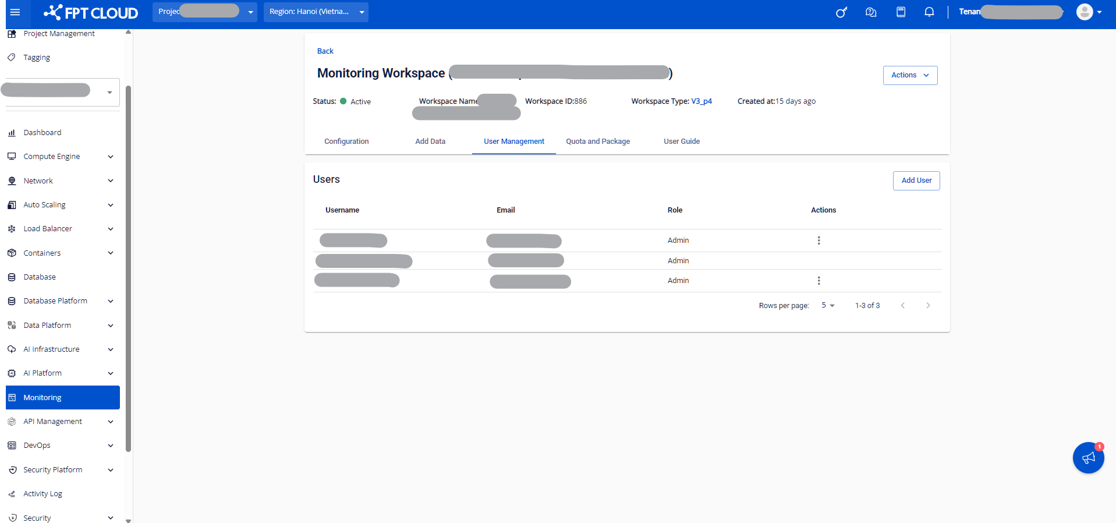Open the announcement megaphone floating button
The width and height of the screenshot is (1116, 523).
1088,458
